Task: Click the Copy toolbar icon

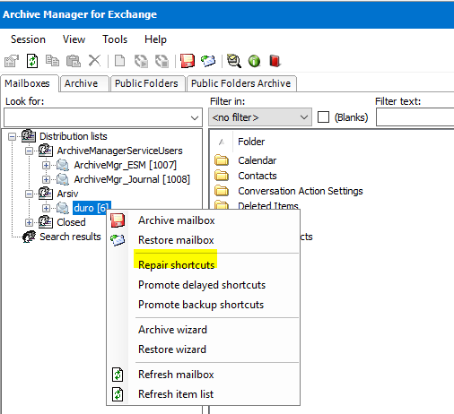Action: pyautogui.click(x=52, y=61)
